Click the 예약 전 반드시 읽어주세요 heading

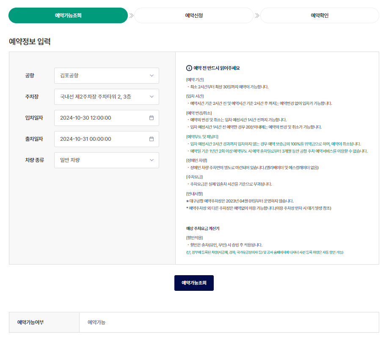[x=217, y=68]
